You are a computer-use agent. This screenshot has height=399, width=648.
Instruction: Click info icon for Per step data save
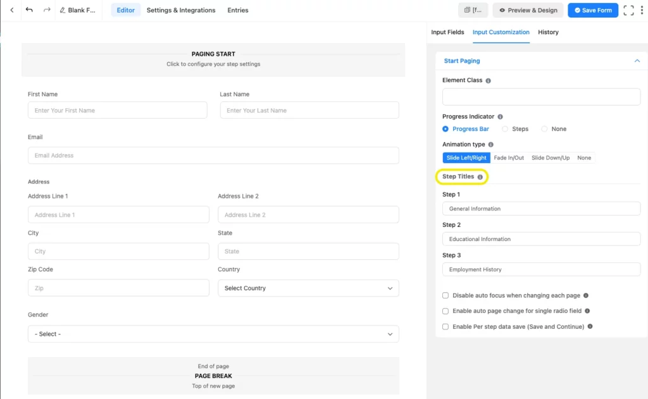pos(590,326)
